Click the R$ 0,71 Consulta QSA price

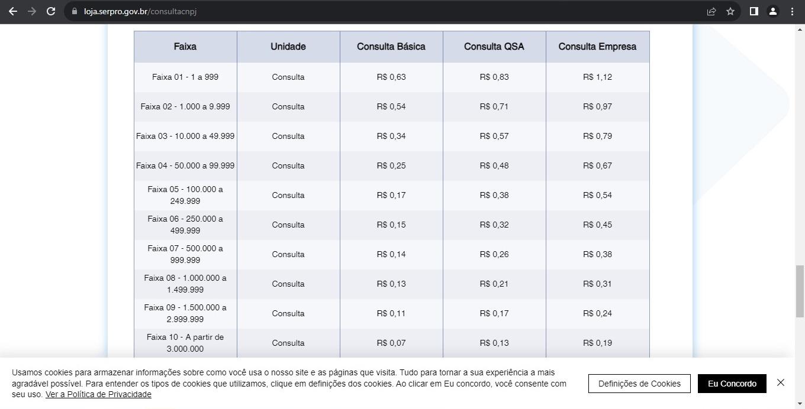pos(494,106)
